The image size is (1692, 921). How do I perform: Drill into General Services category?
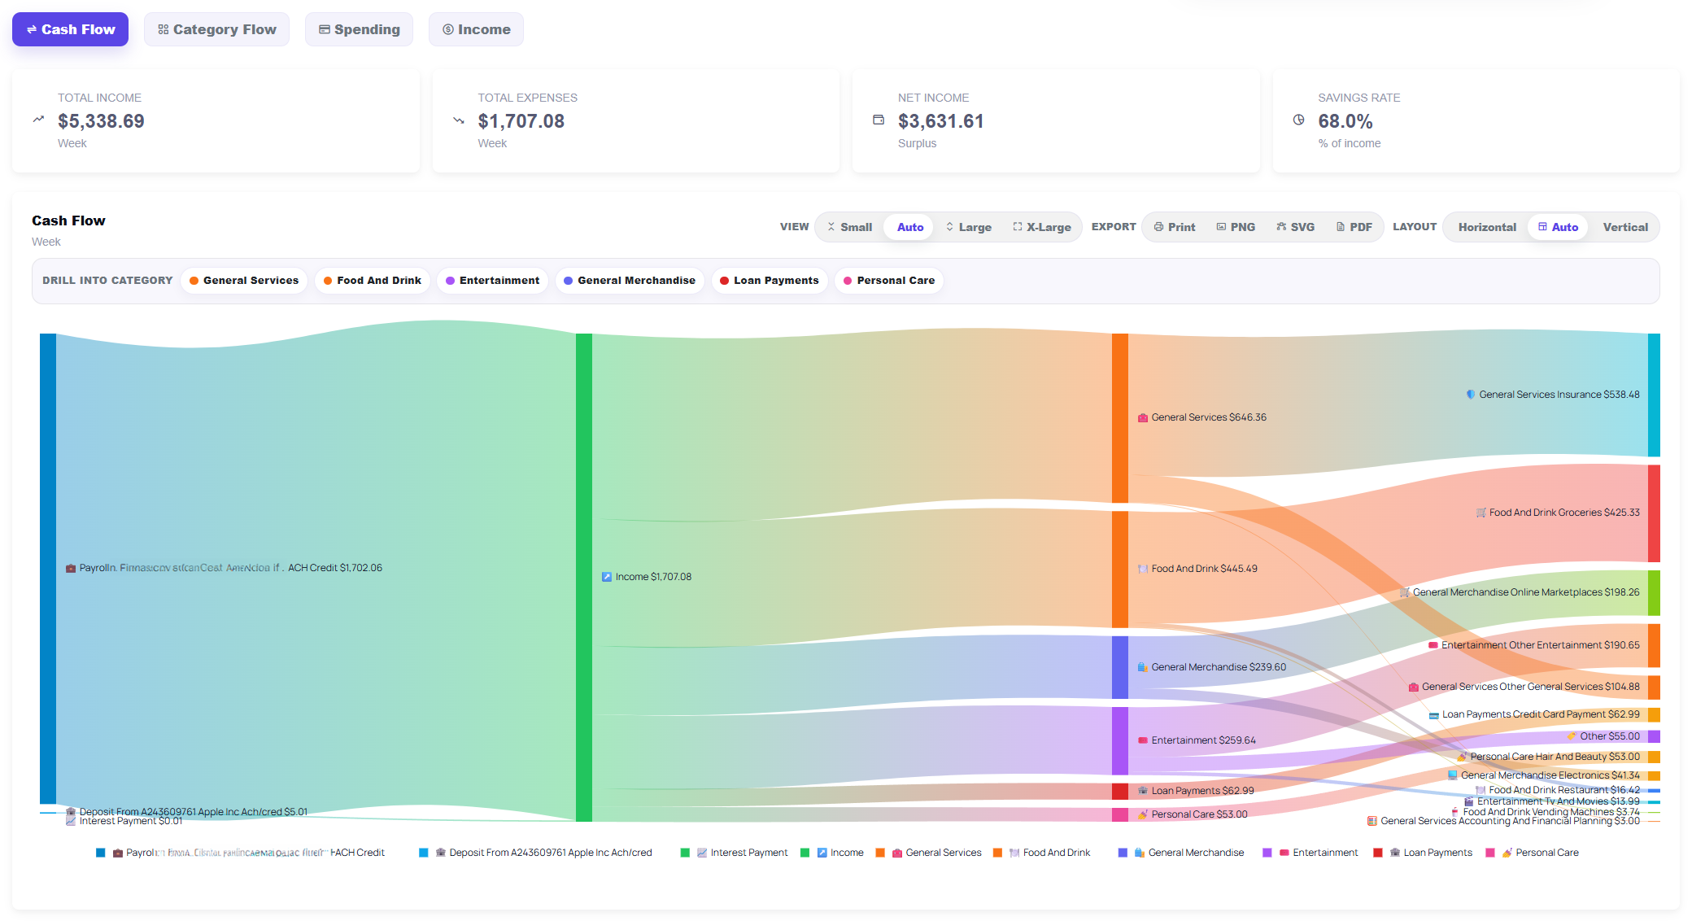pos(244,281)
